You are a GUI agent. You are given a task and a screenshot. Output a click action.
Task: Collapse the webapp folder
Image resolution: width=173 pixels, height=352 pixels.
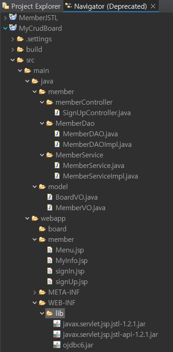[28, 218]
